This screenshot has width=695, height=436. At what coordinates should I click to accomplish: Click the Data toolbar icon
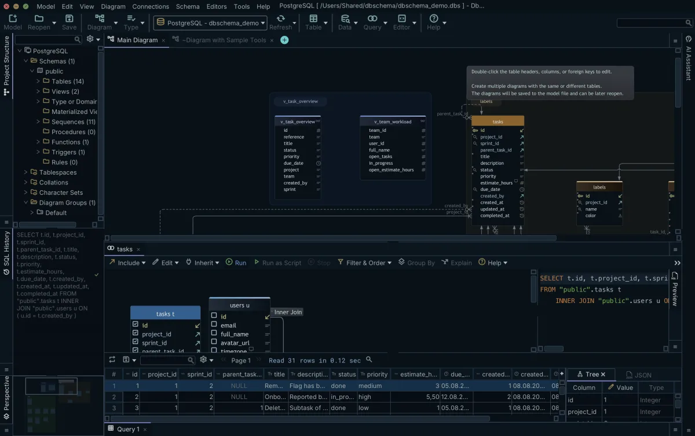[x=345, y=19]
